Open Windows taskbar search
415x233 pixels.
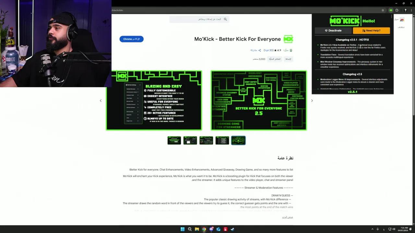coord(190,229)
